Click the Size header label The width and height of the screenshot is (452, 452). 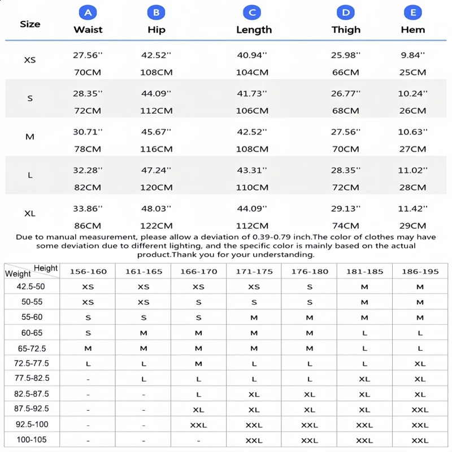pos(30,24)
